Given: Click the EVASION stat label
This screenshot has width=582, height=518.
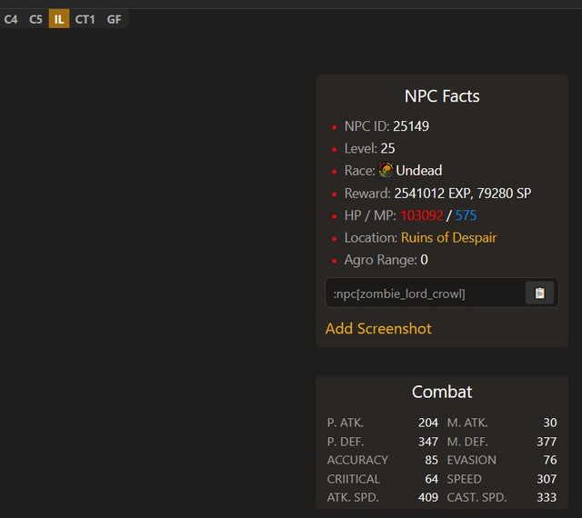Looking at the screenshot, I should point(471,461).
